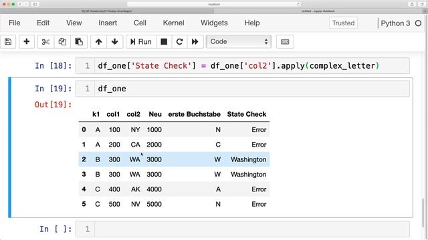Click the 'col2' column header

[x=133, y=114]
